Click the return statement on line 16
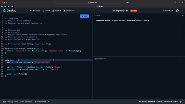185x104 pixels. [x=44, y=51]
